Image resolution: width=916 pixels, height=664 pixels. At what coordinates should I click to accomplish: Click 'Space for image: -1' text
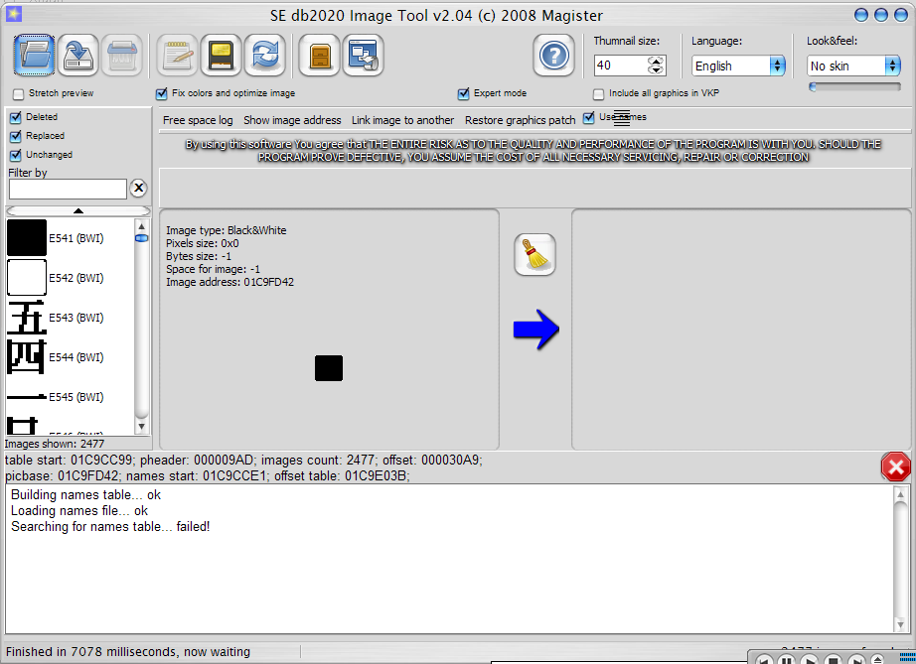[213, 269]
